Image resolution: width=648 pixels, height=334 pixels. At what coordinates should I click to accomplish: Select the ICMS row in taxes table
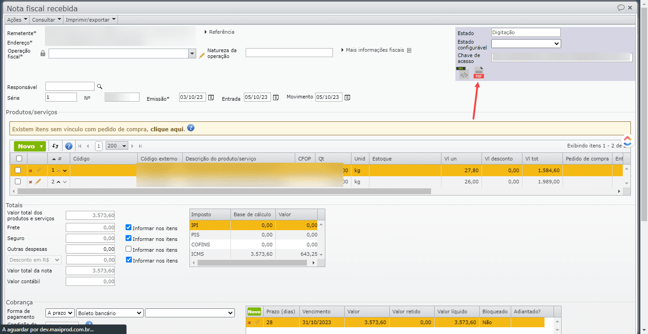pos(254,254)
